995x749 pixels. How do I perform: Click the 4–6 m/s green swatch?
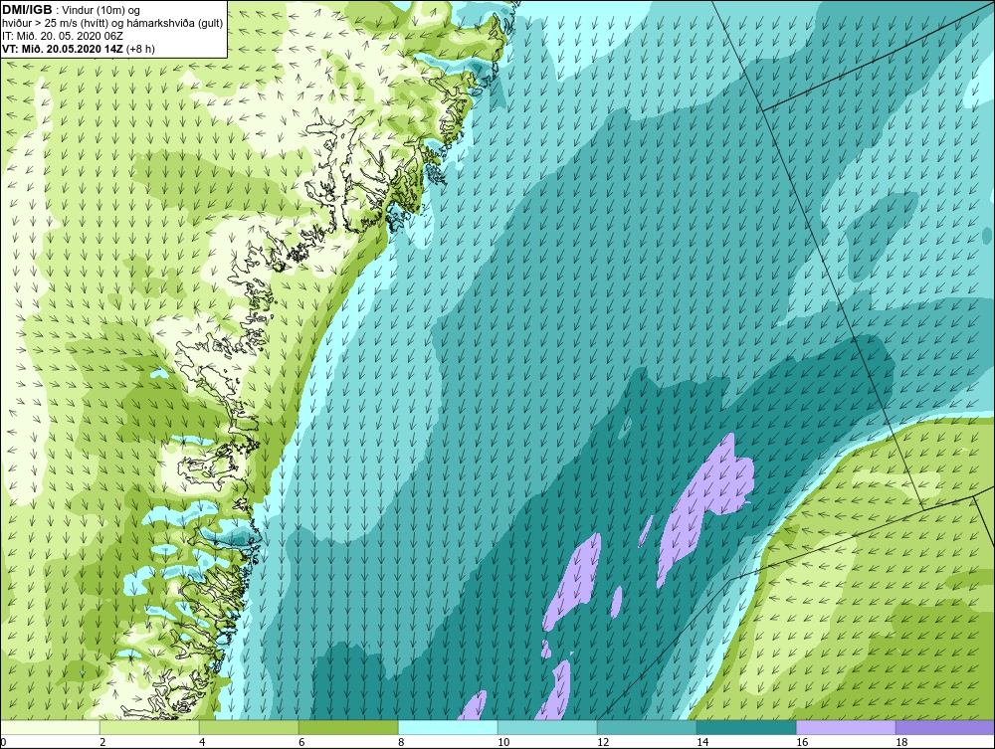tap(250, 727)
